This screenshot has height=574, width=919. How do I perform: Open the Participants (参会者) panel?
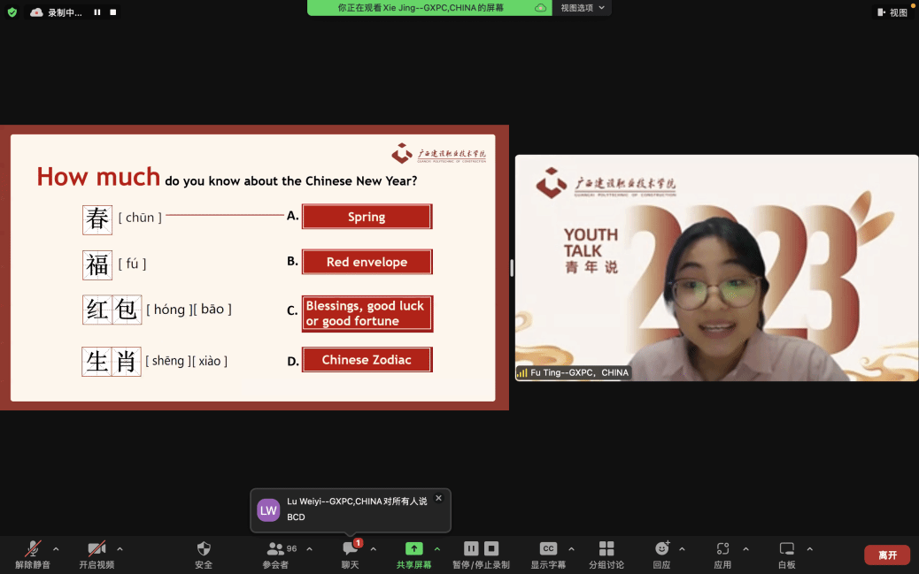click(x=275, y=549)
